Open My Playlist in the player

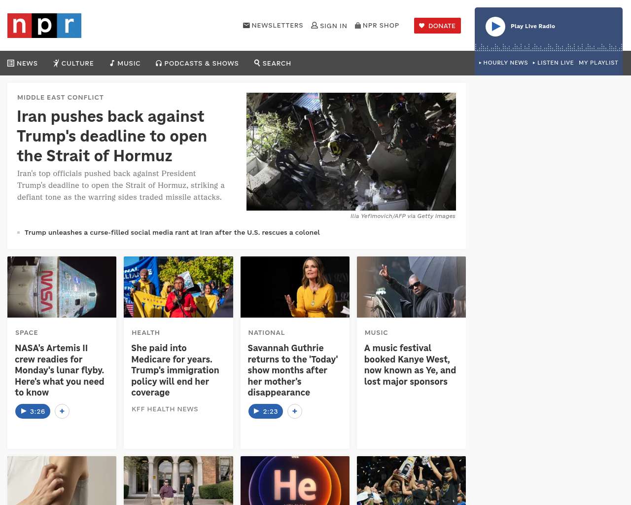(598, 63)
